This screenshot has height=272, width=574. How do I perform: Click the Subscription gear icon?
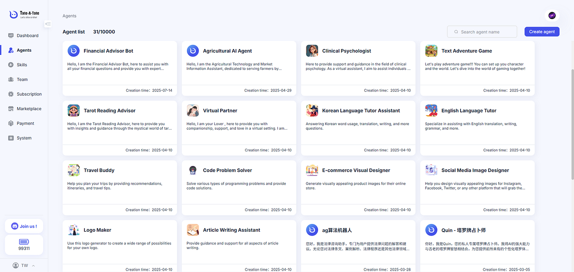click(11, 94)
